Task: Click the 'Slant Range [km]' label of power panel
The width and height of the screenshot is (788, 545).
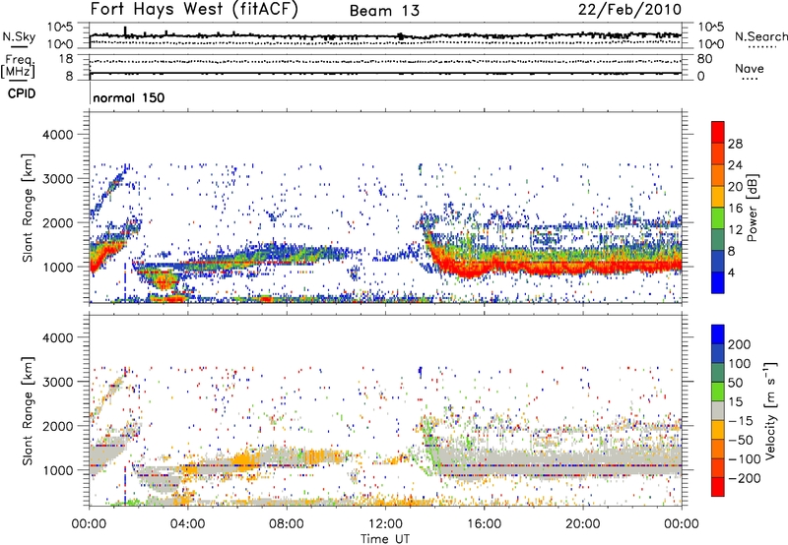Action: (x=28, y=208)
